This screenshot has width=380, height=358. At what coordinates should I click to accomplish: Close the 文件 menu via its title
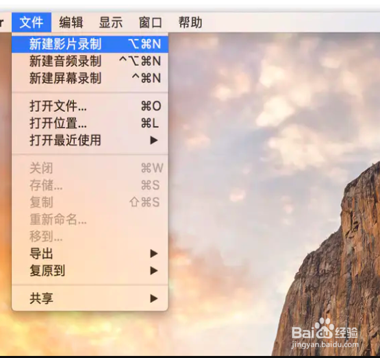coord(31,23)
